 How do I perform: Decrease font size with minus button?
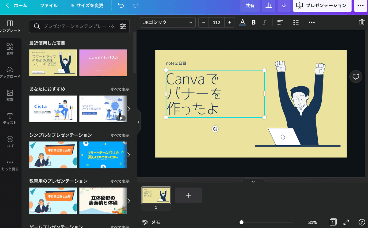pyautogui.click(x=204, y=22)
